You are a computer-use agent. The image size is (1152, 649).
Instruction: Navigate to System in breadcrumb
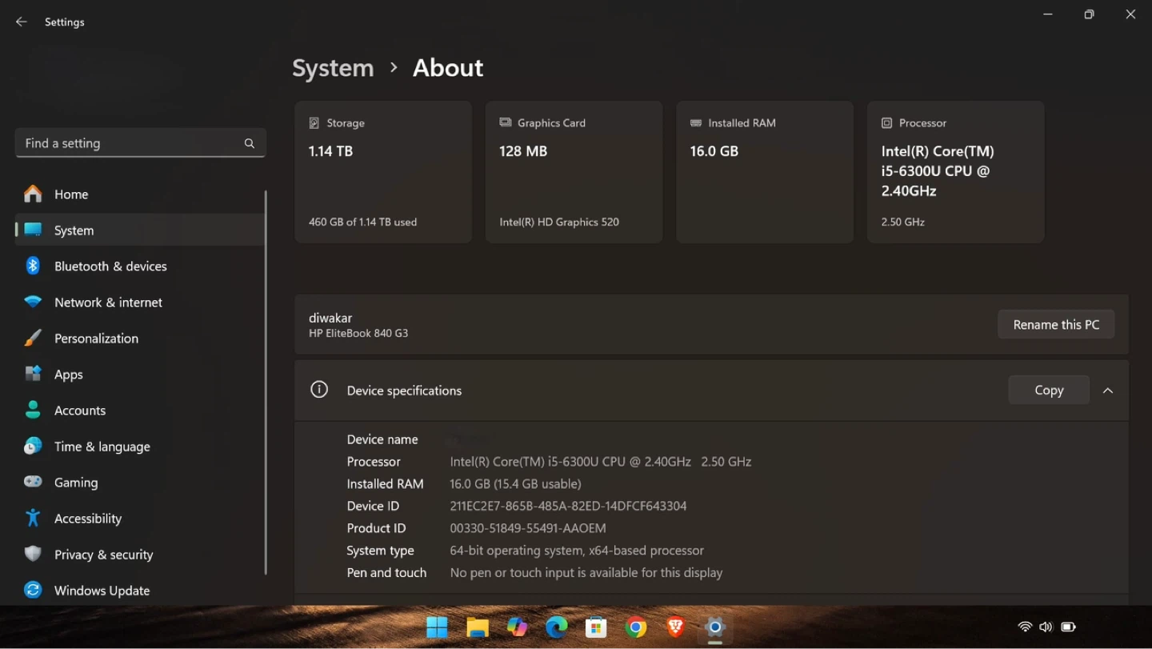pyautogui.click(x=333, y=68)
